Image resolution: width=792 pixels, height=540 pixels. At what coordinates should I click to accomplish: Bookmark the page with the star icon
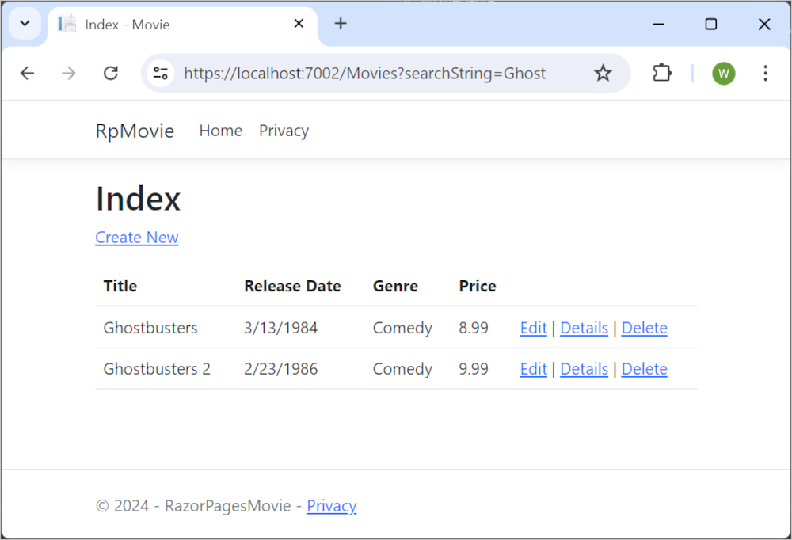603,73
